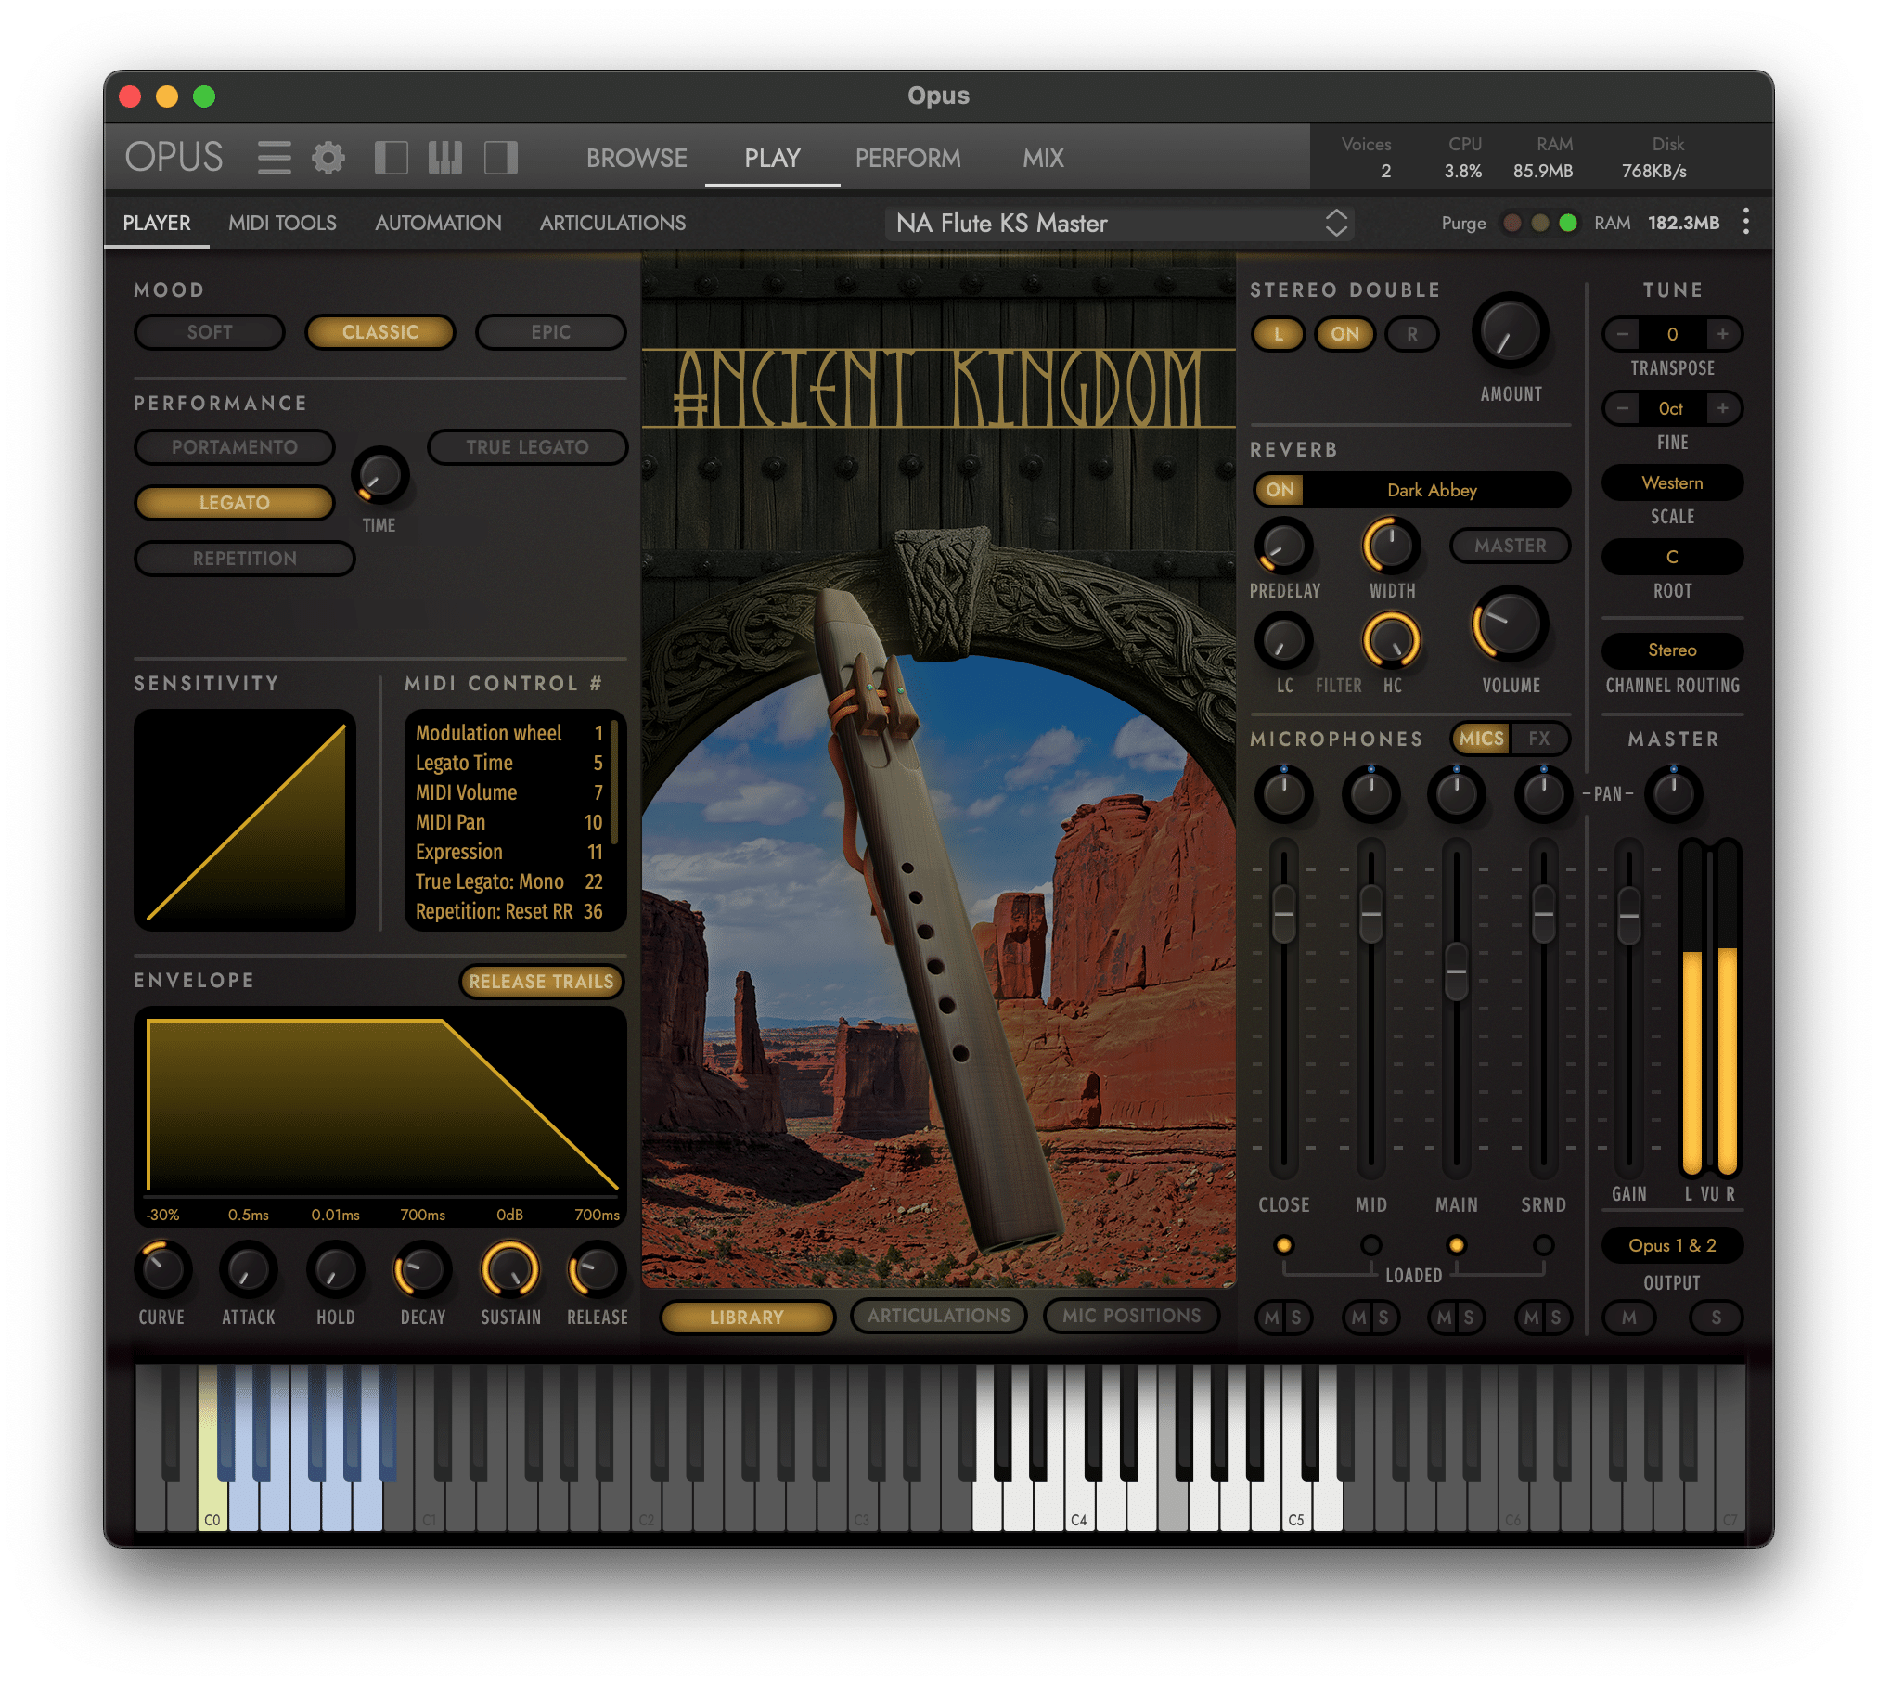Open the root note C dropdown
Screen dimensions: 1878x1685
[x=1672, y=558]
